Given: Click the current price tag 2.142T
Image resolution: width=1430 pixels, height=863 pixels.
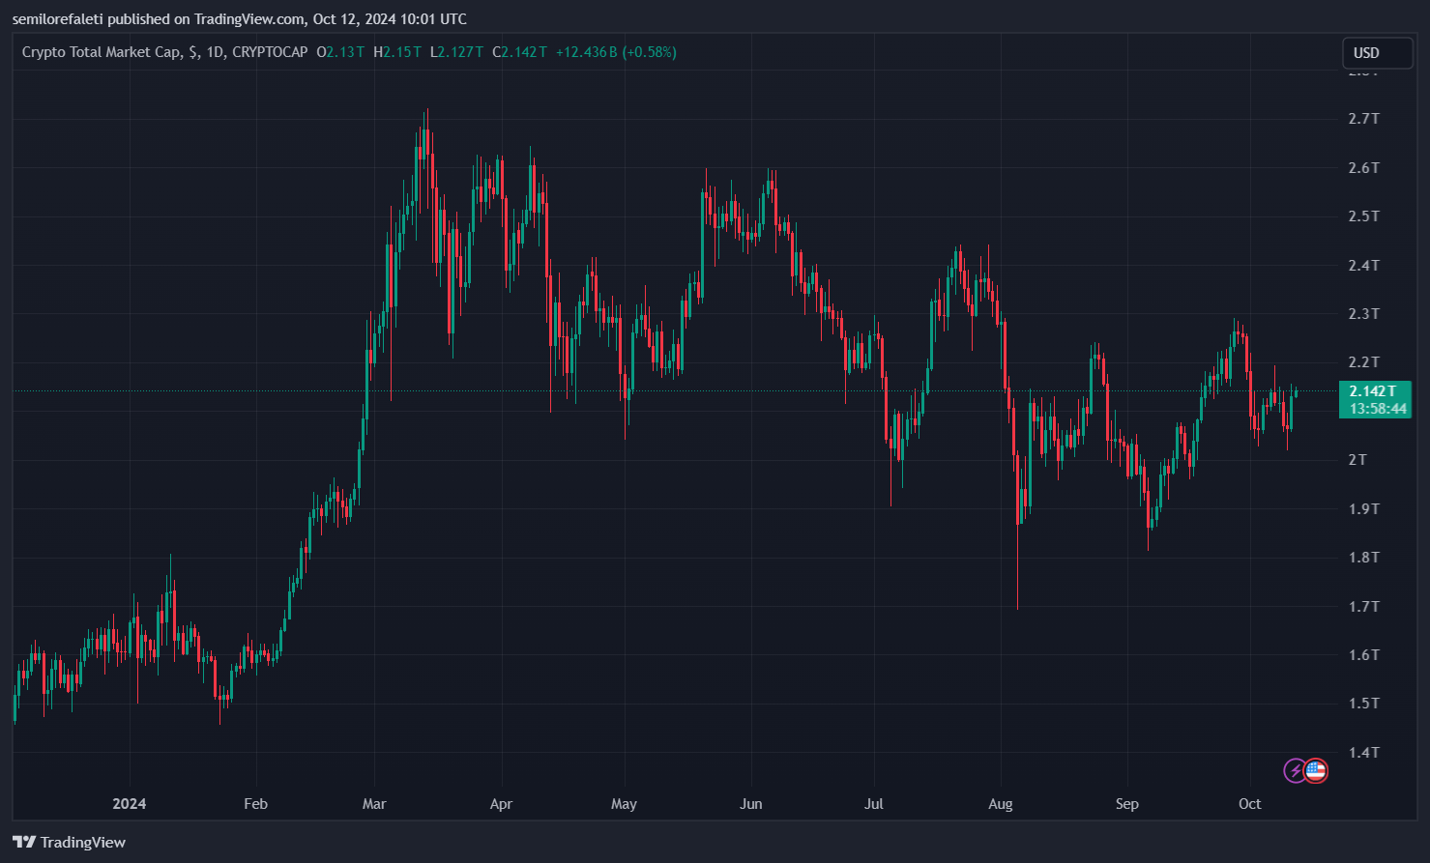Looking at the screenshot, I should tap(1373, 391).
